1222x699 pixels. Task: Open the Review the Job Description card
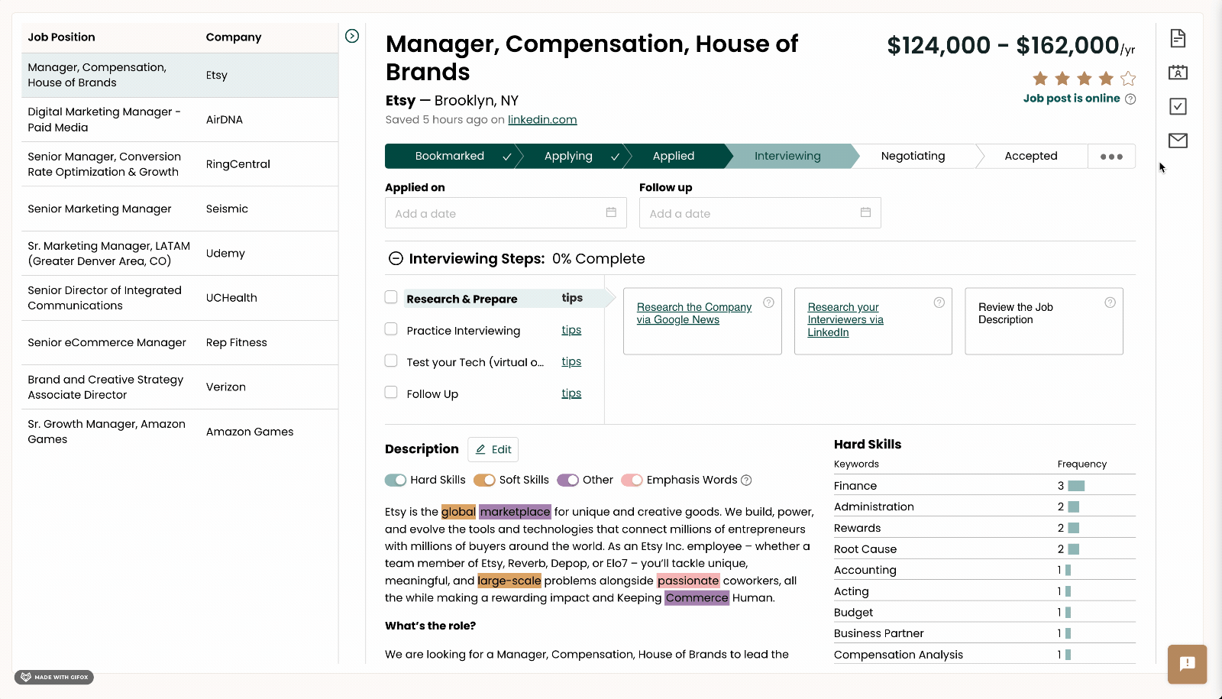pyautogui.click(x=1044, y=321)
